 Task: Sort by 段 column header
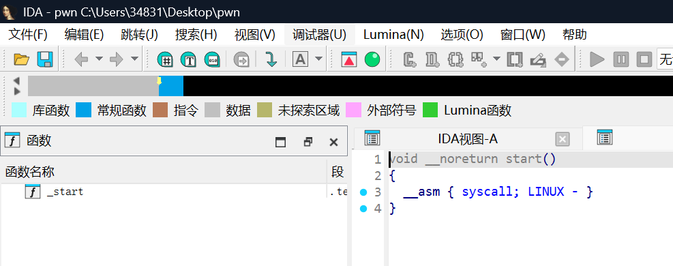(338, 173)
